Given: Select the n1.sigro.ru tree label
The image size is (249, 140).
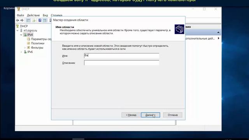Looking at the screenshot, I should click(30, 30).
